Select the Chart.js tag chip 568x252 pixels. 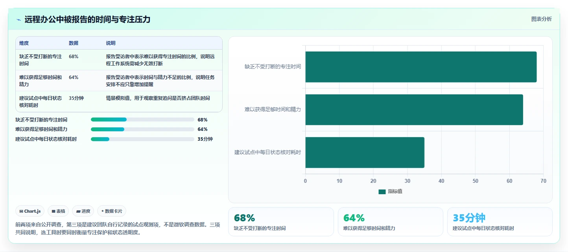click(30, 211)
